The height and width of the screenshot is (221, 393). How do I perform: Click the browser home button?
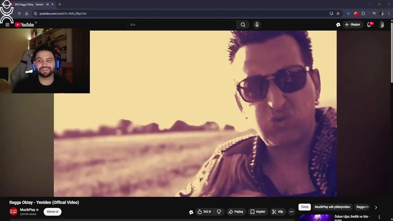click(27, 14)
